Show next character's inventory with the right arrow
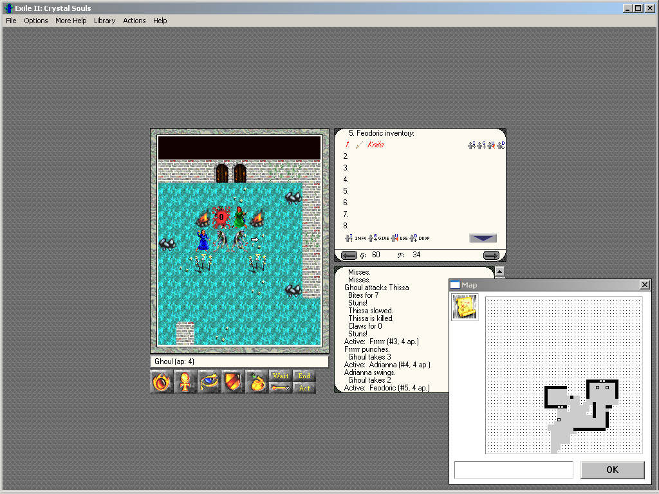 click(491, 255)
